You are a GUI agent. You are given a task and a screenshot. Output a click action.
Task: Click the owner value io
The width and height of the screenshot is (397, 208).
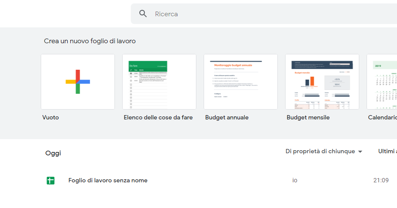295,181
